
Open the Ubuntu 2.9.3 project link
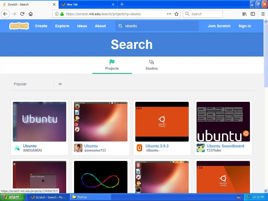click(157, 146)
